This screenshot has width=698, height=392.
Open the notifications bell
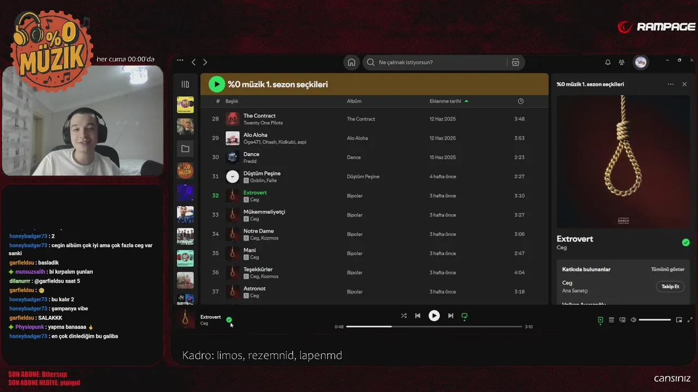click(x=608, y=62)
